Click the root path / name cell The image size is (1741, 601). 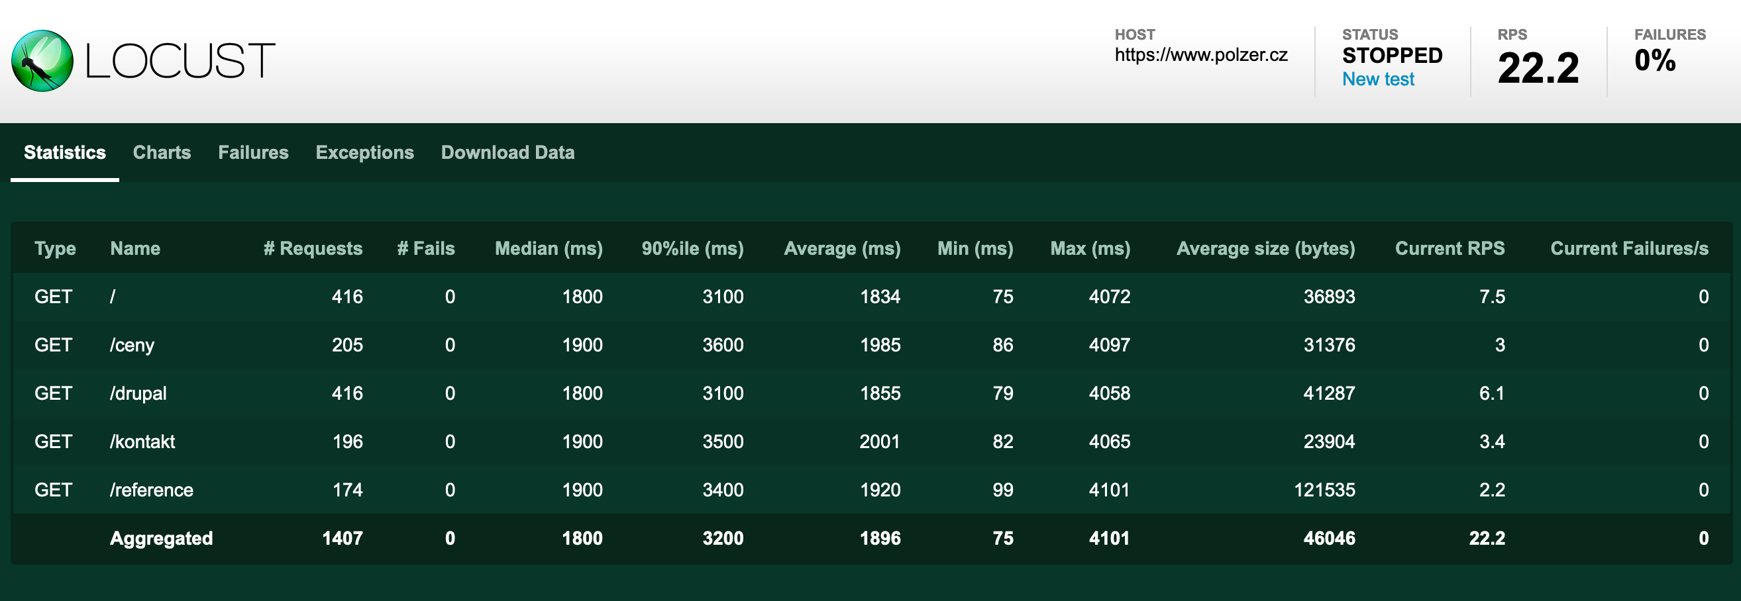pos(113,297)
